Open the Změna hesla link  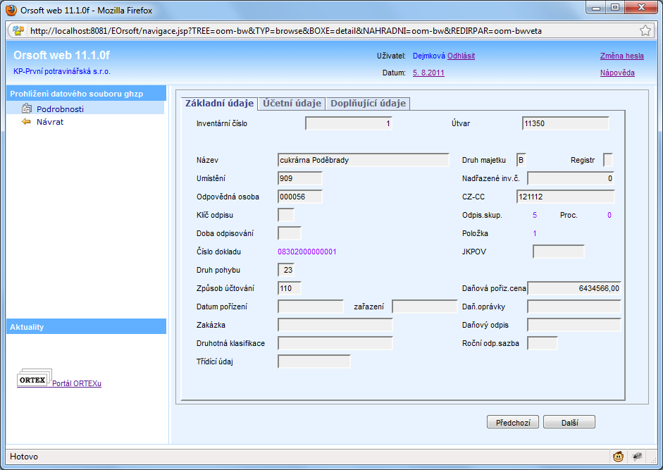(621, 56)
